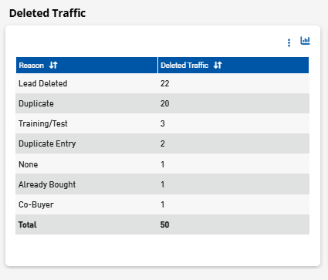
Task: Sort by Reason column arrows
Action: click(x=53, y=65)
